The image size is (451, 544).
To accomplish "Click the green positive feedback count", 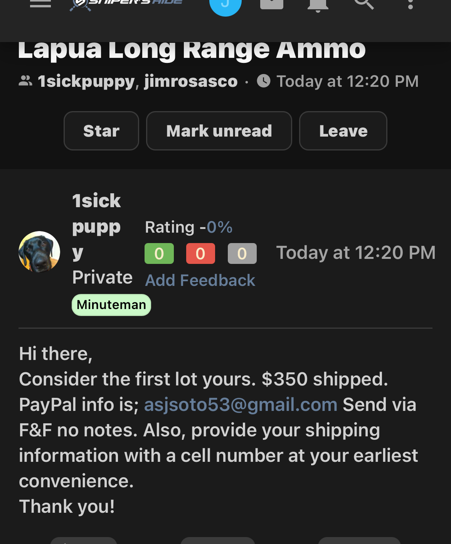I will (x=159, y=254).
